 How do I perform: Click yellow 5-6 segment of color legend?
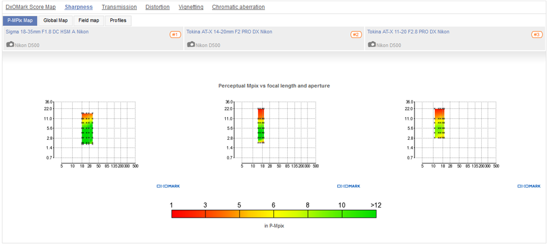coord(257,214)
